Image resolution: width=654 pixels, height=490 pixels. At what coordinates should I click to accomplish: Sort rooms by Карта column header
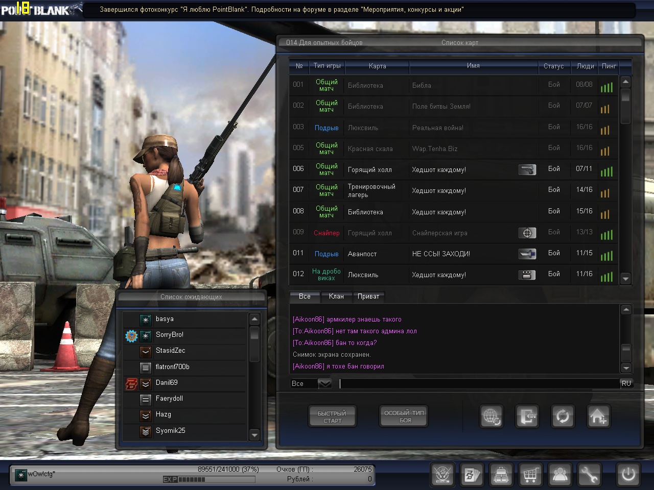click(377, 66)
